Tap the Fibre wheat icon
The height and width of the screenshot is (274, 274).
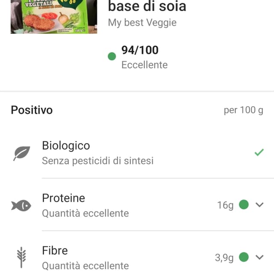[x=21, y=257]
